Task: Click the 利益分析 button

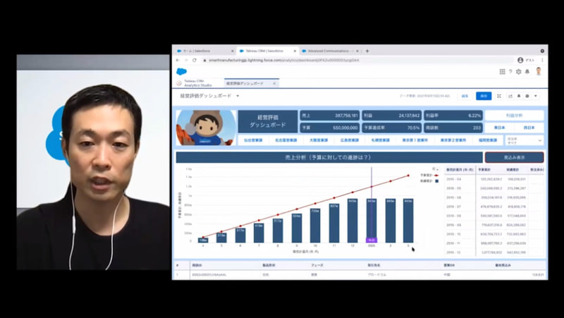Action: (515, 116)
